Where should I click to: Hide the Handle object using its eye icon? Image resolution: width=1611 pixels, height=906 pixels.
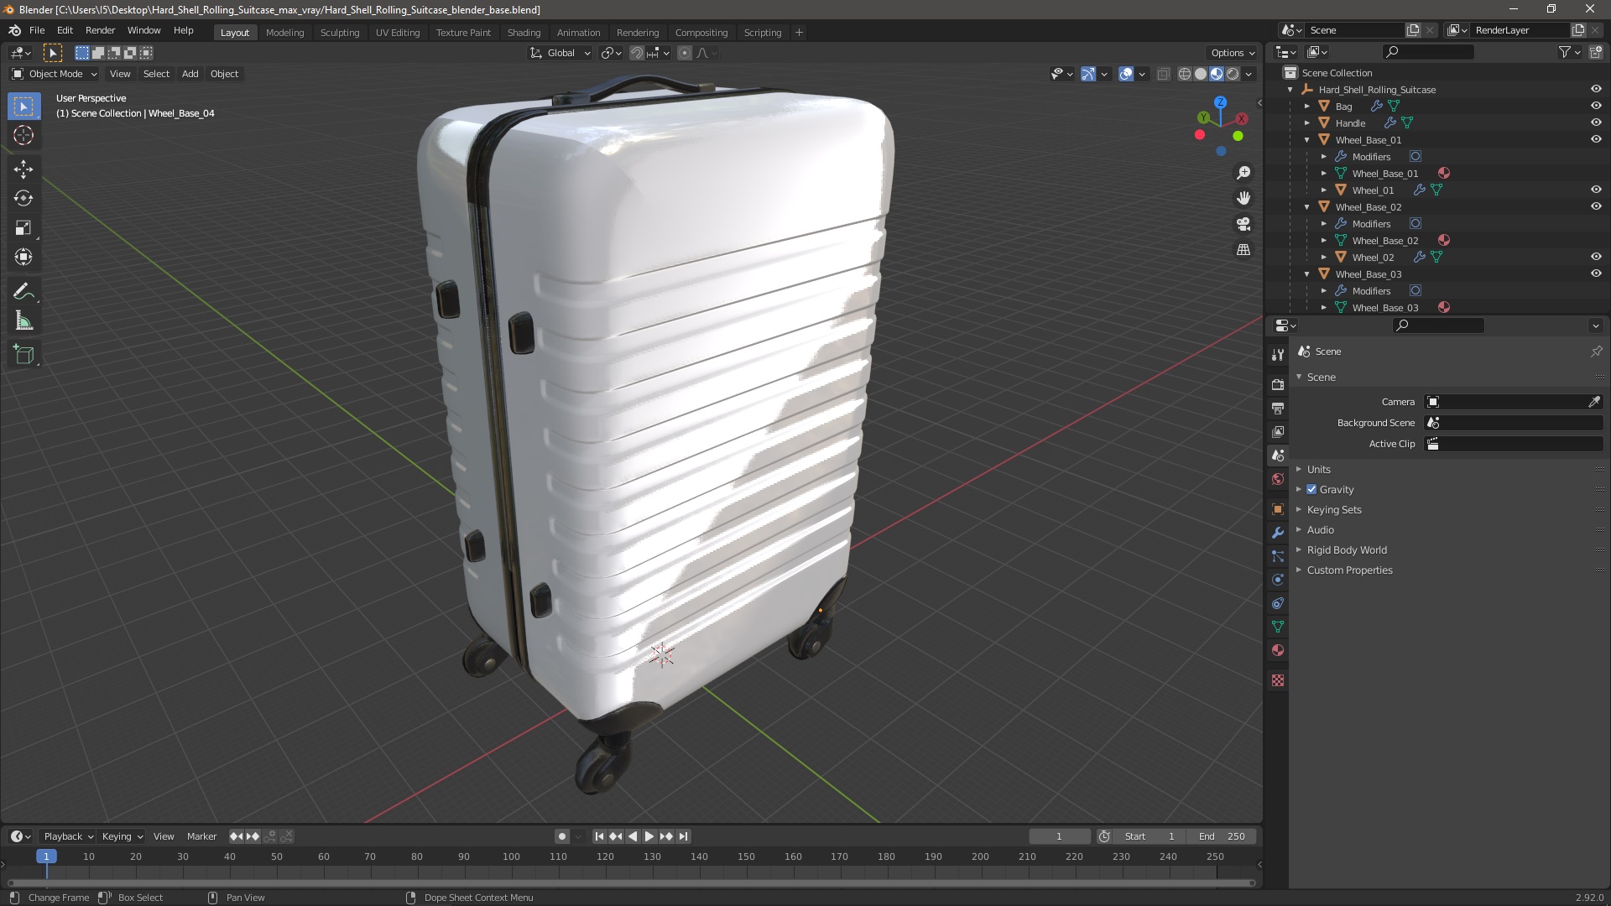click(x=1596, y=122)
